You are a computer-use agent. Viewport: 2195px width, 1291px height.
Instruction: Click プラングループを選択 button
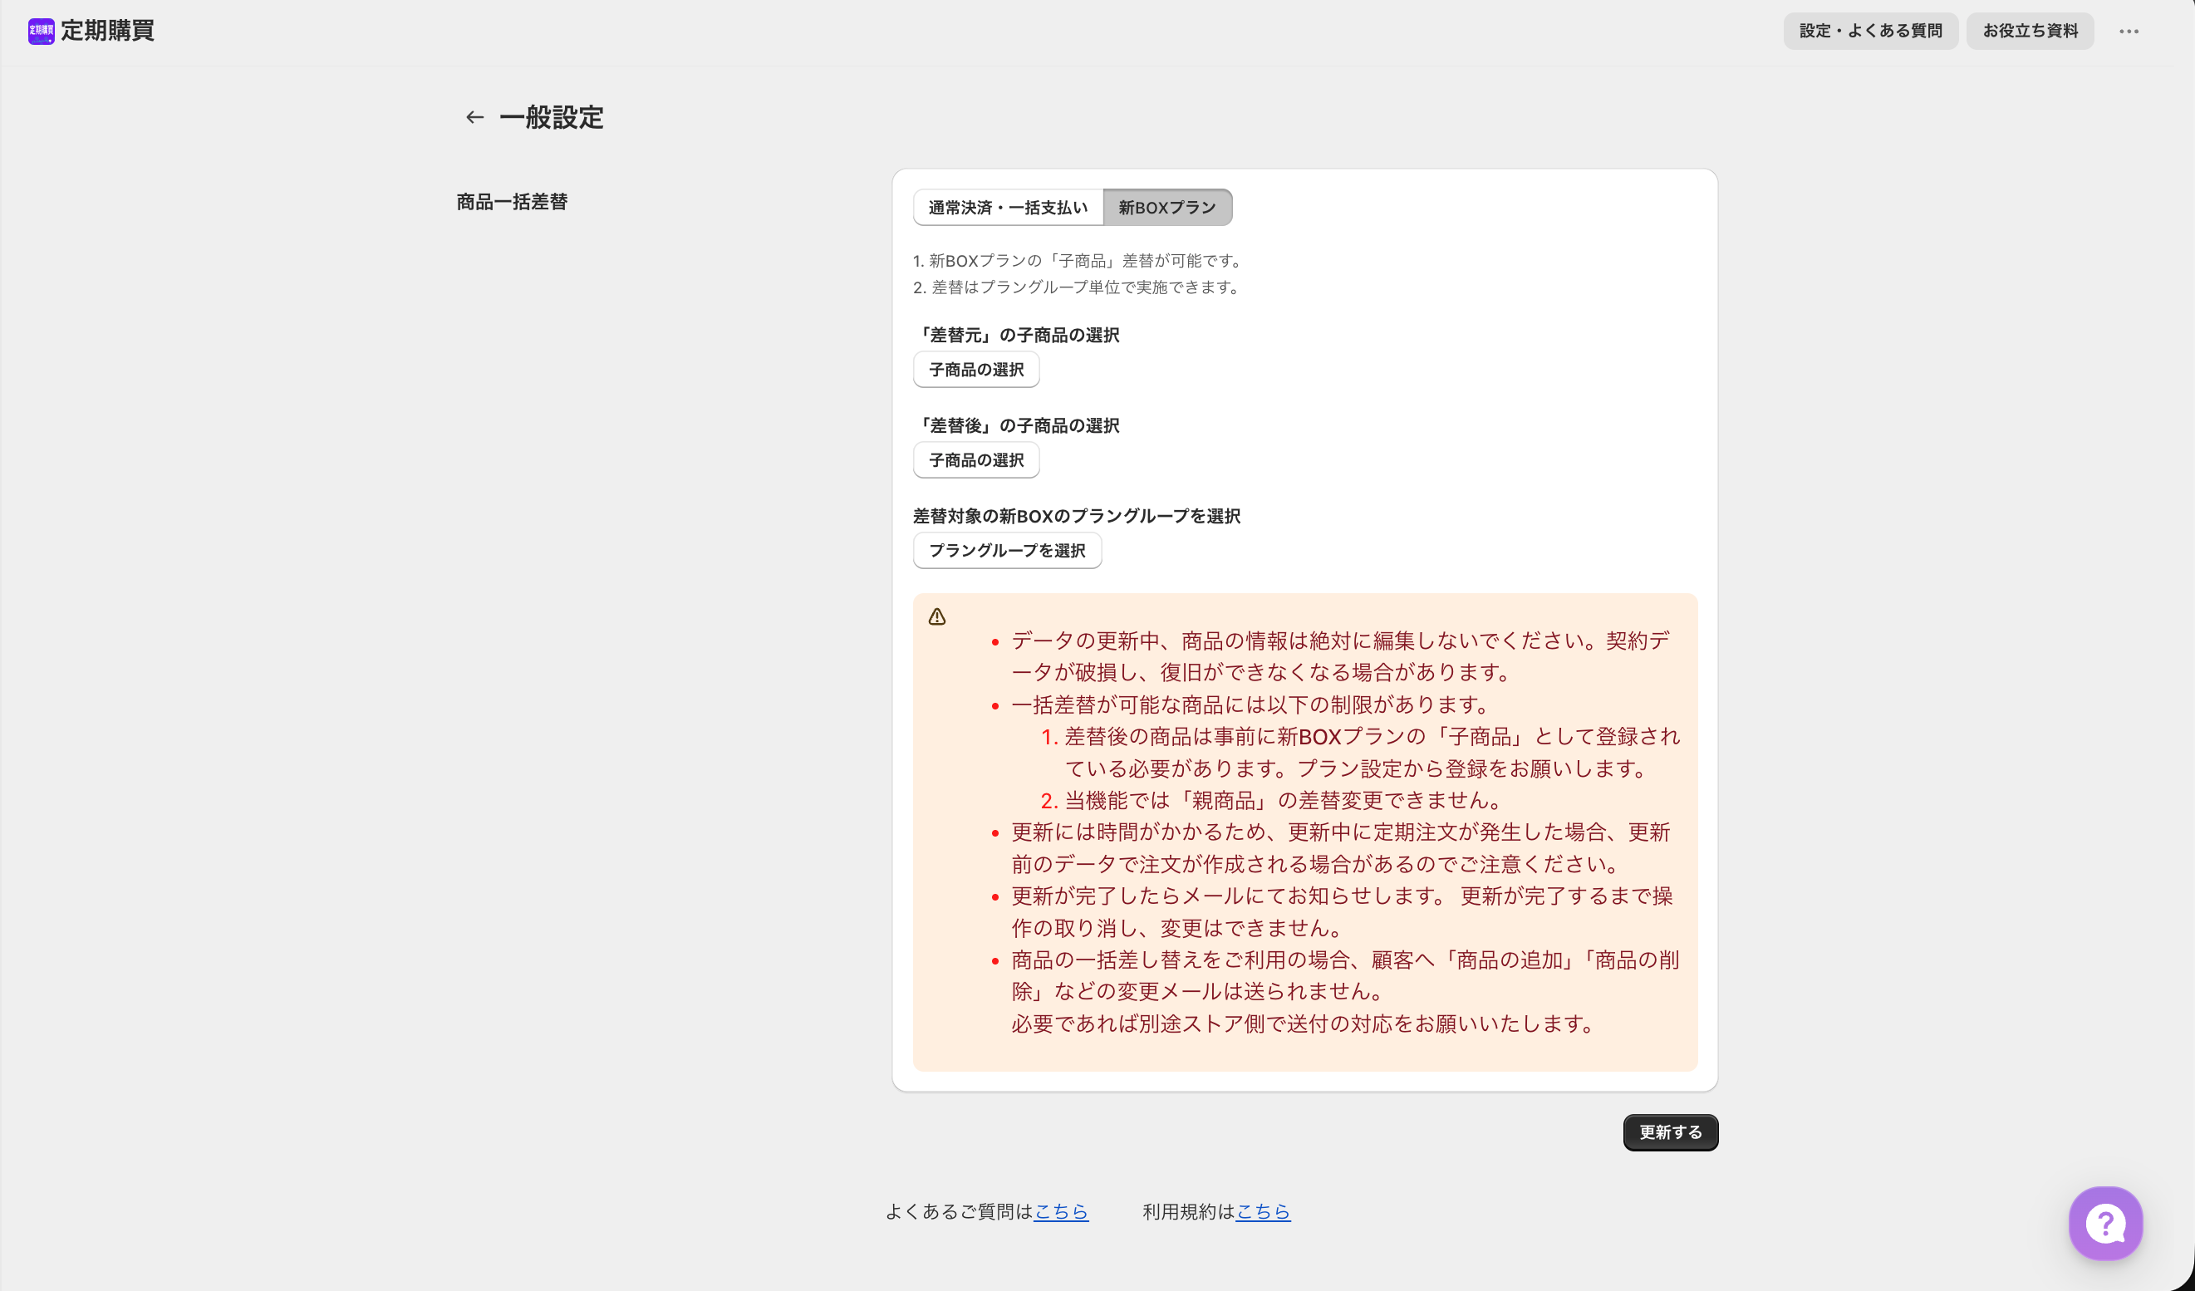tap(1007, 552)
